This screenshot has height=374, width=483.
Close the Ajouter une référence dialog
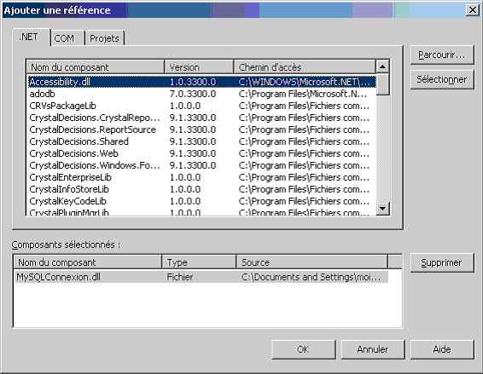(472, 10)
